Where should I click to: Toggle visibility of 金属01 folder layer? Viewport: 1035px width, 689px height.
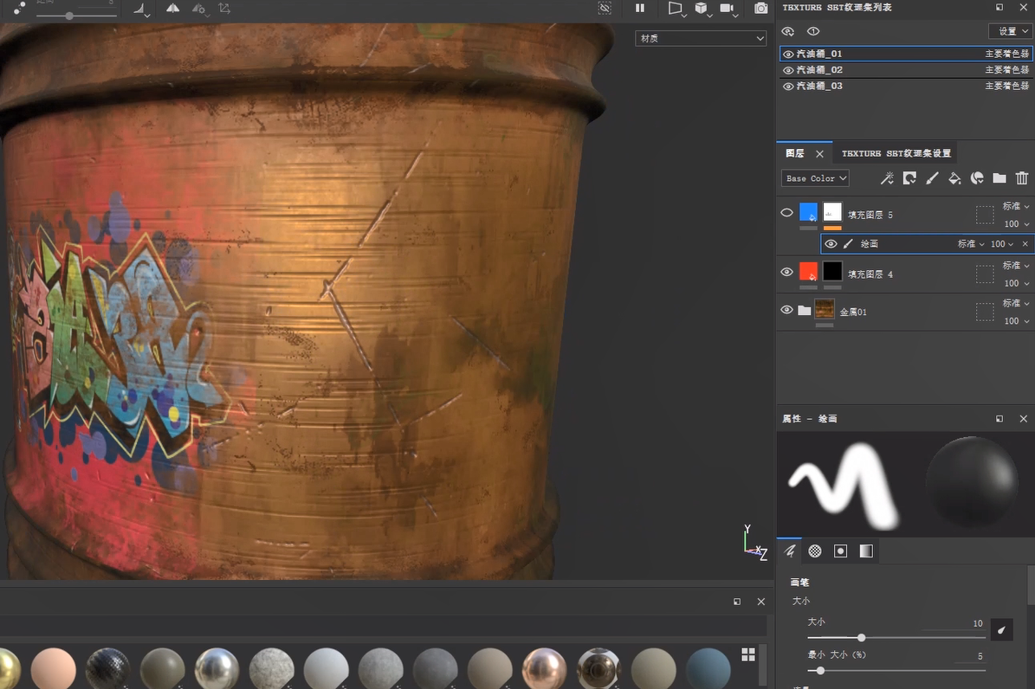pos(786,310)
